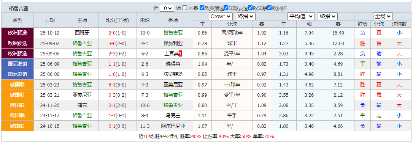Click the 胜负 column header
This screenshot has height=143, width=413.
coord(362,24)
